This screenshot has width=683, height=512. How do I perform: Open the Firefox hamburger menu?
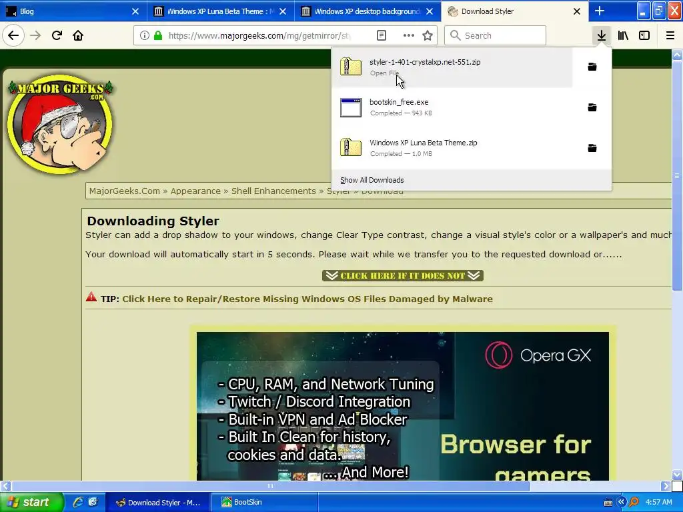(670, 35)
